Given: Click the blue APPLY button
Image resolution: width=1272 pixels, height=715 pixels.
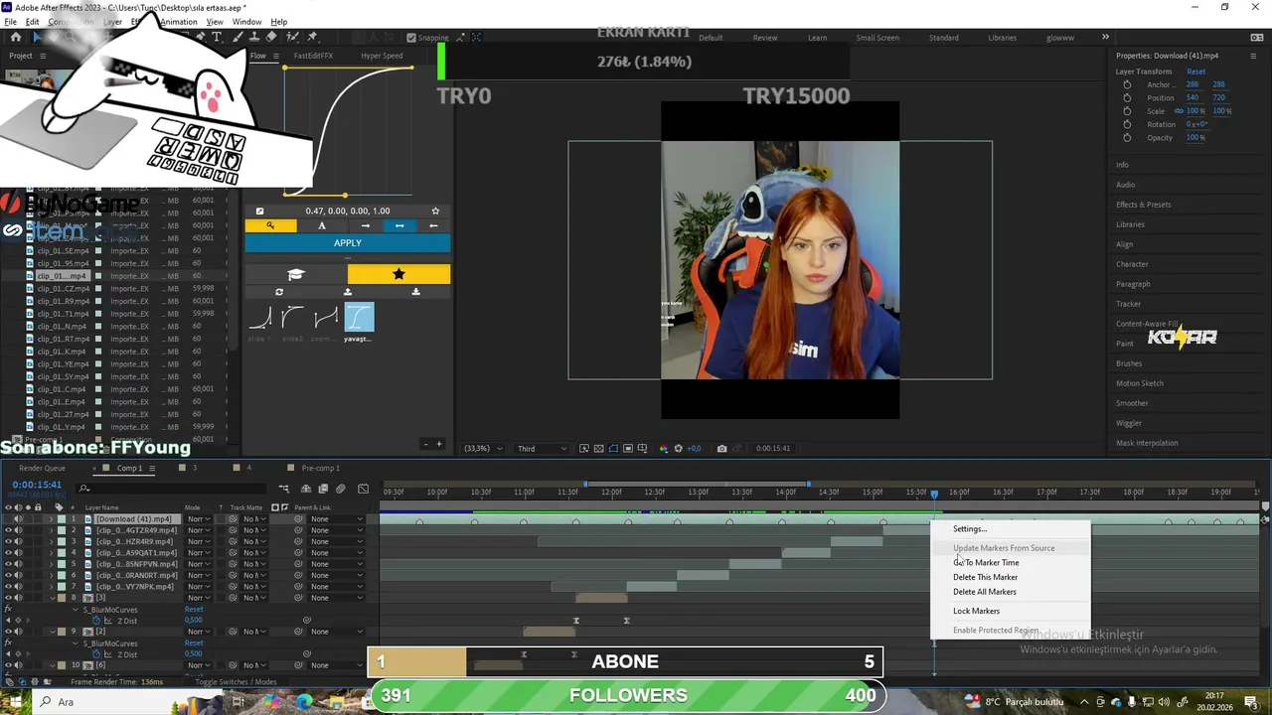Looking at the screenshot, I should pyautogui.click(x=348, y=243).
